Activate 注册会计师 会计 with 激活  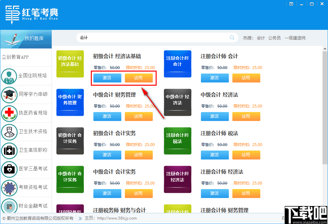tap(215, 78)
